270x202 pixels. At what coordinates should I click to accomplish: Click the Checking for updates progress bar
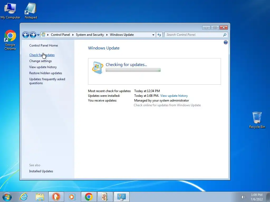coord(133,70)
